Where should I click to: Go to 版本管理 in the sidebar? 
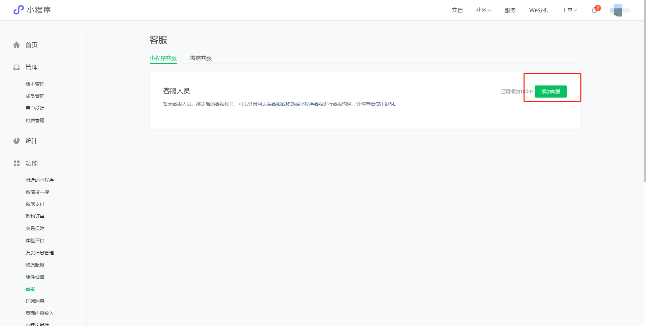click(35, 84)
